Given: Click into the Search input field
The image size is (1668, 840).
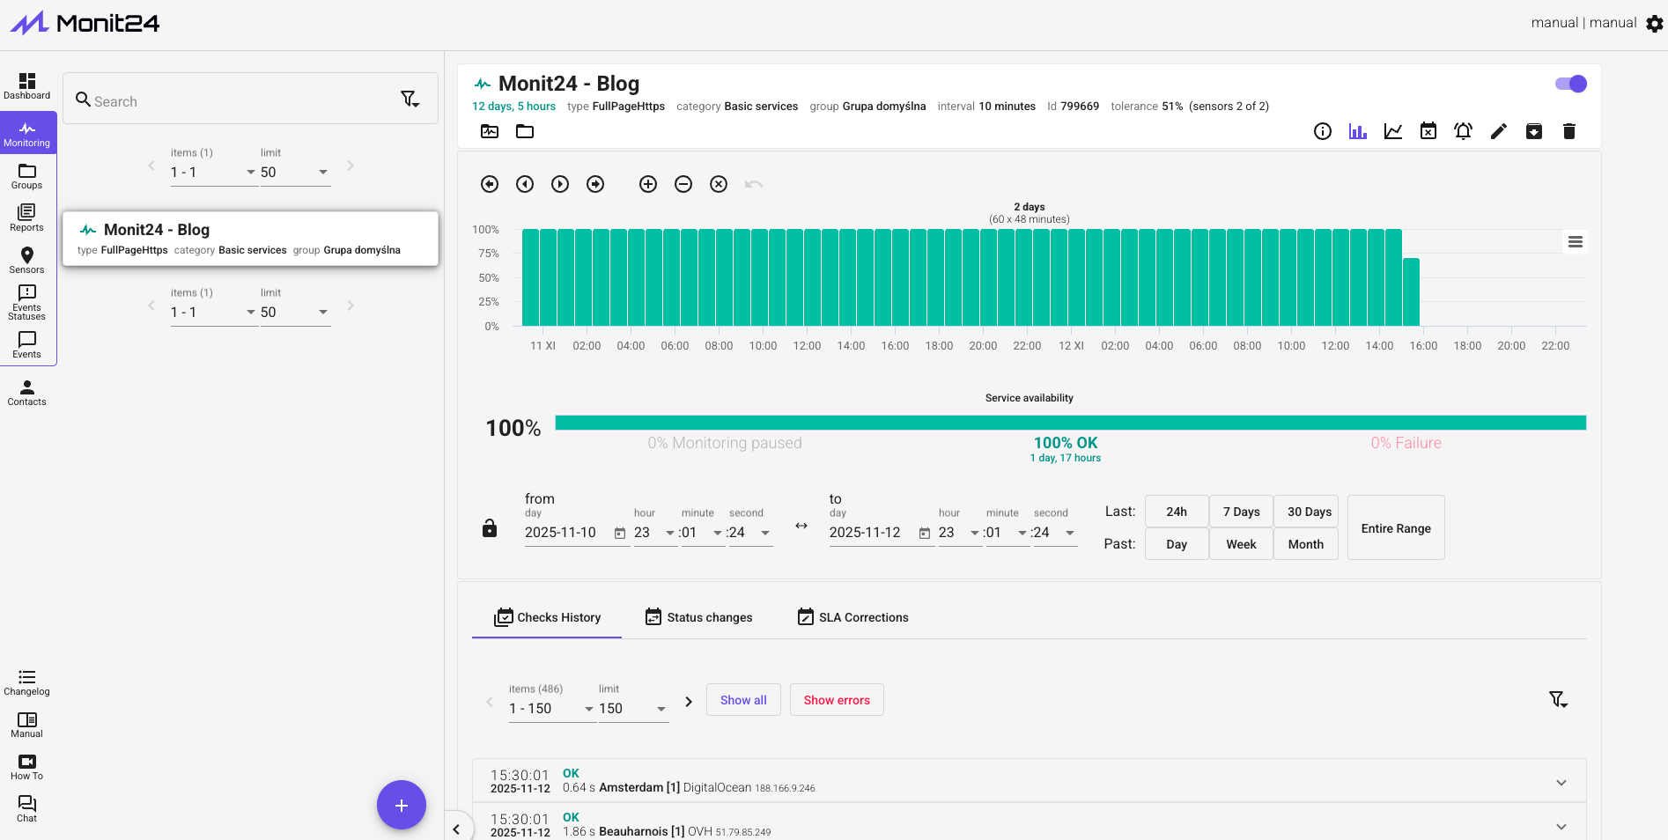Looking at the screenshot, I should (x=238, y=101).
